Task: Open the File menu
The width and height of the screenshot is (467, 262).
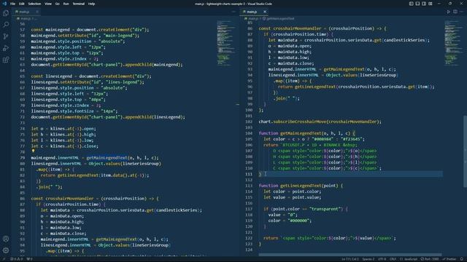Action: pyautogui.click(x=12, y=4)
